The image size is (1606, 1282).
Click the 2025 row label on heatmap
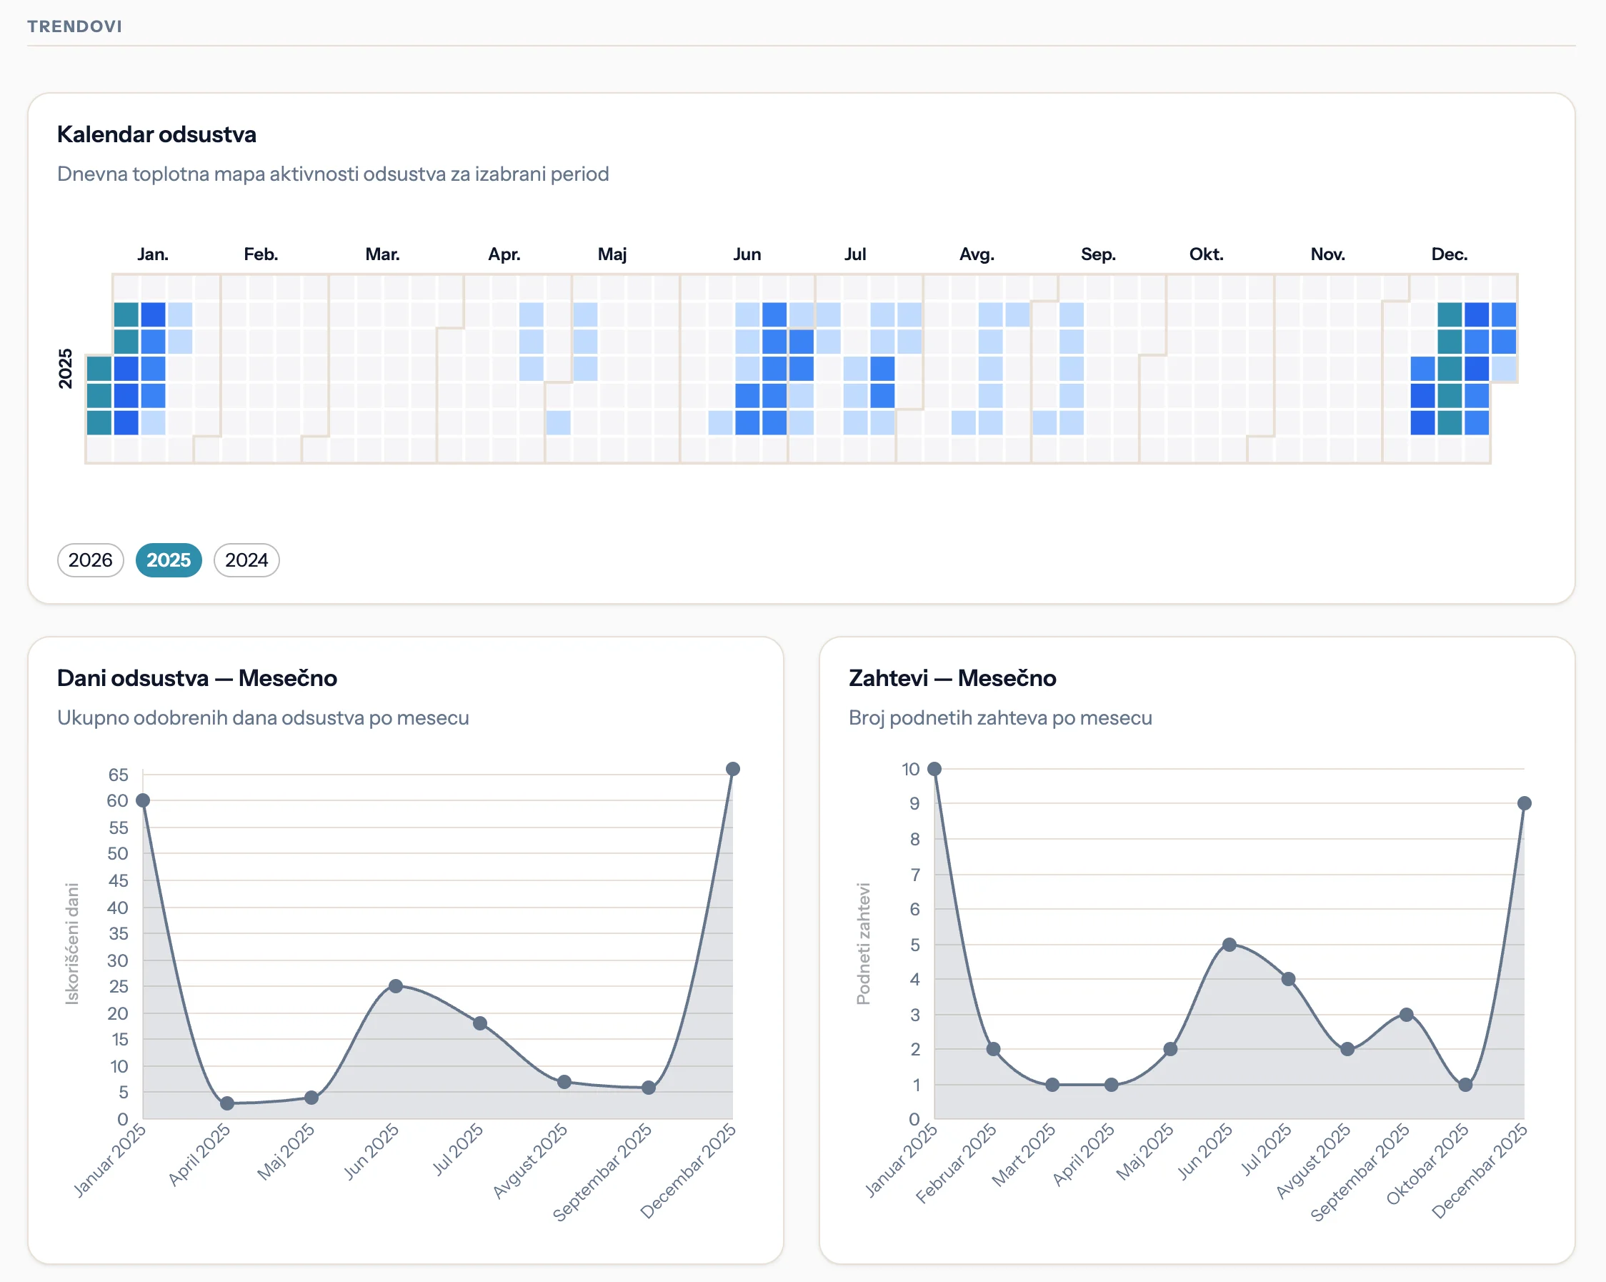pos(67,370)
